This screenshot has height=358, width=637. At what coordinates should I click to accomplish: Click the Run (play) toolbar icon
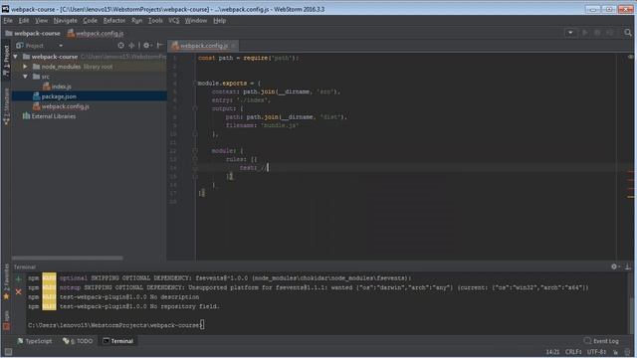(x=585, y=33)
